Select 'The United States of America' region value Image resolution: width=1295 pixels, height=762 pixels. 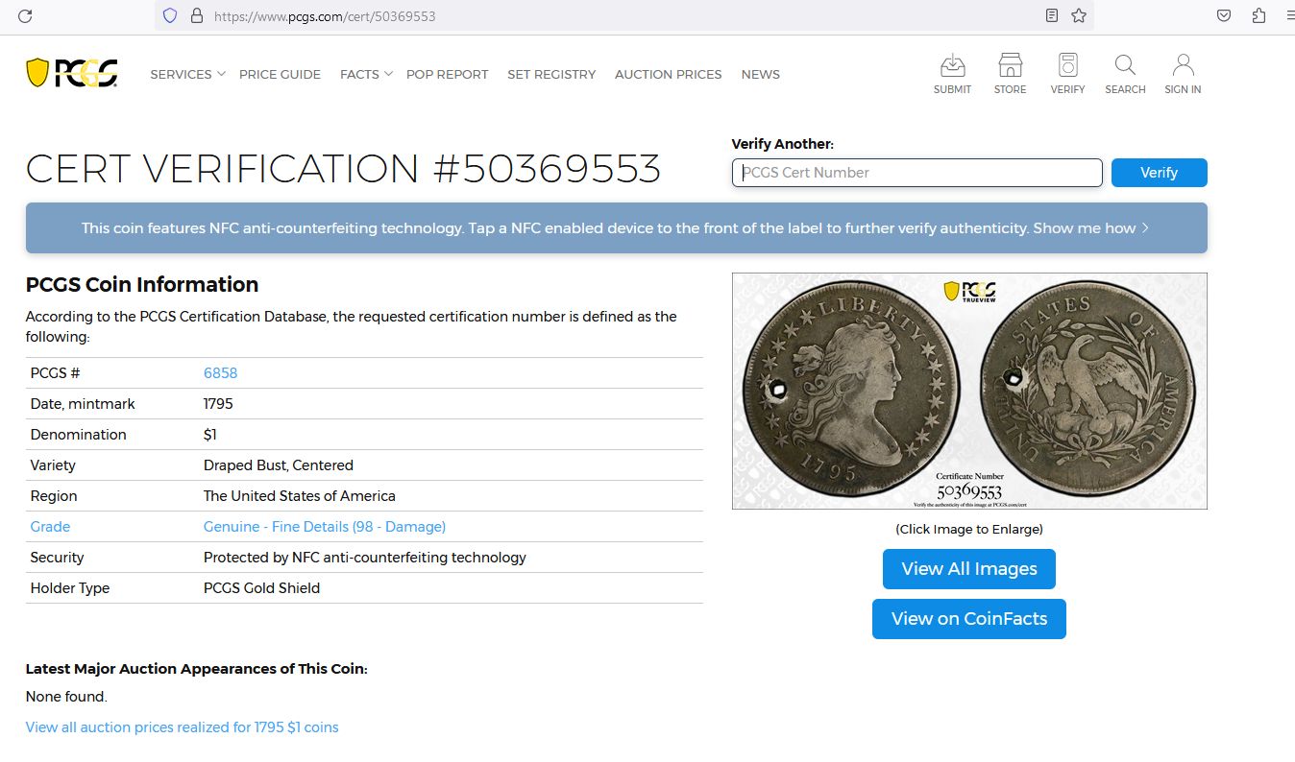[x=300, y=496]
